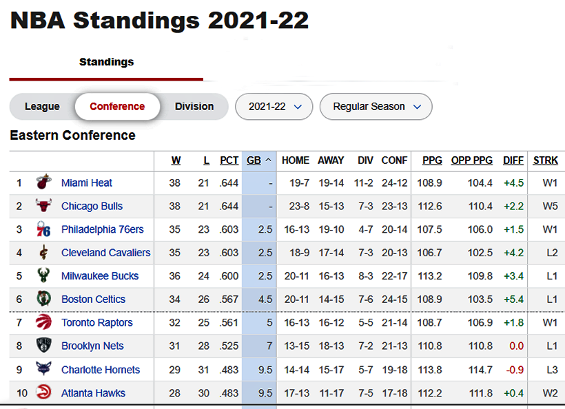Click the Toronto Raptors logo icon
Screen dimensions: 565x409
(x=44, y=323)
